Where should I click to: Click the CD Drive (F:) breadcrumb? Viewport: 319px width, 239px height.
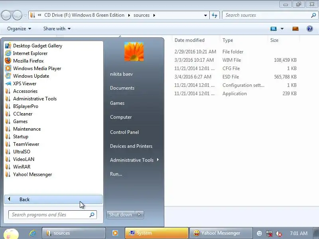point(84,15)
